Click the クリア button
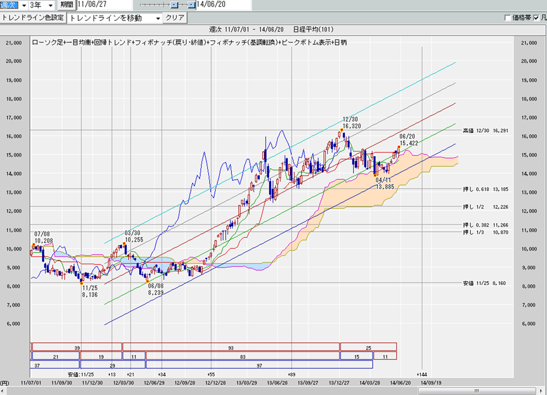This screenshot has height=395, width=547. [x=175, y=18]
